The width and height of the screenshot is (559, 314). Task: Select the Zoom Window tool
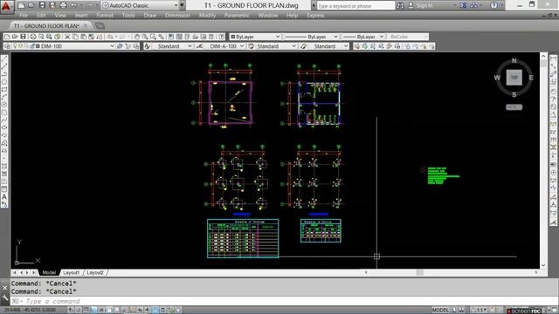click(153, 37)
